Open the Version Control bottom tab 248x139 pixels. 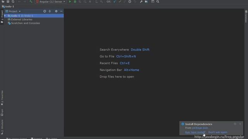[16, 138]
